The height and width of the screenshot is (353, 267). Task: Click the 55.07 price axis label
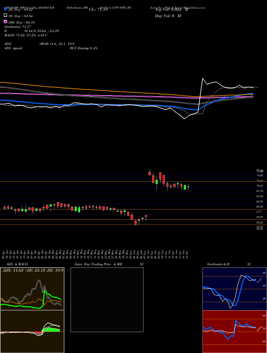click(260, 217)
